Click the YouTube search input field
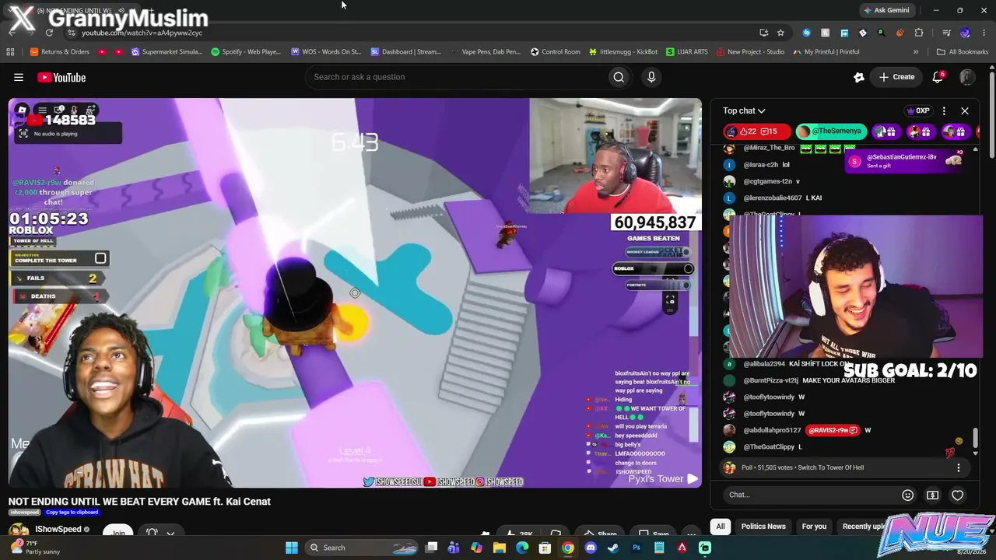The image size is (996, 560). click(456, 77)
